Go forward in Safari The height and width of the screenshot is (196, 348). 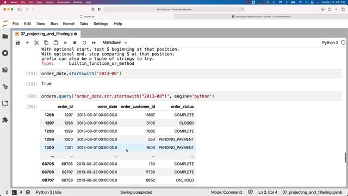tap(33, 9)
